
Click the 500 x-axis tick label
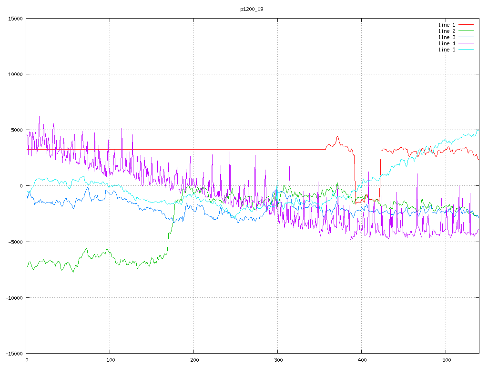tap(445, 360)
